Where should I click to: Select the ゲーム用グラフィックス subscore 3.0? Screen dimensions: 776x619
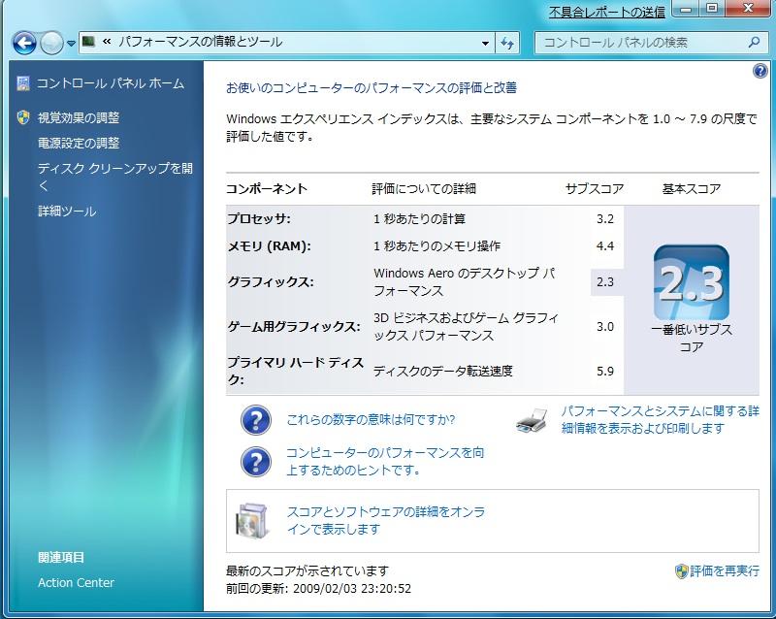click(x=604, y=326)
